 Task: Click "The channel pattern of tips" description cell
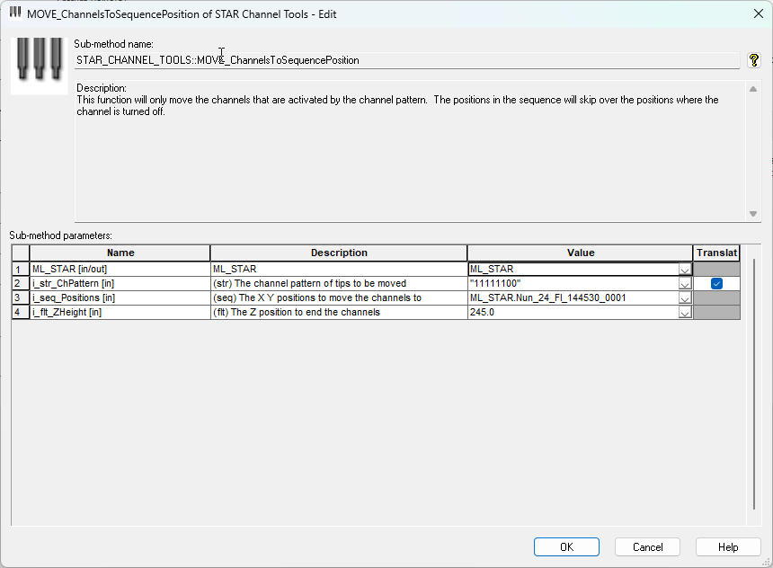point(339,283)
